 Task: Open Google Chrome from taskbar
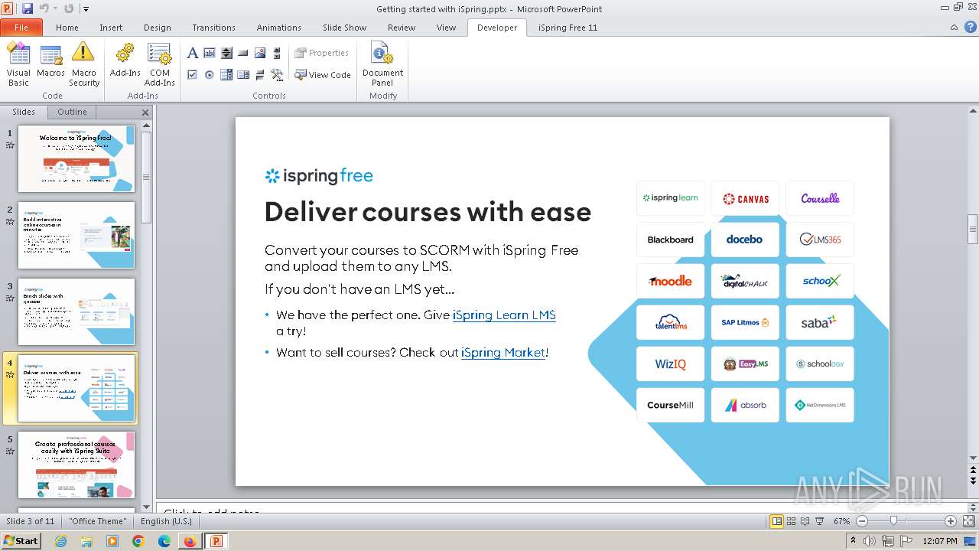click(138, 541)
